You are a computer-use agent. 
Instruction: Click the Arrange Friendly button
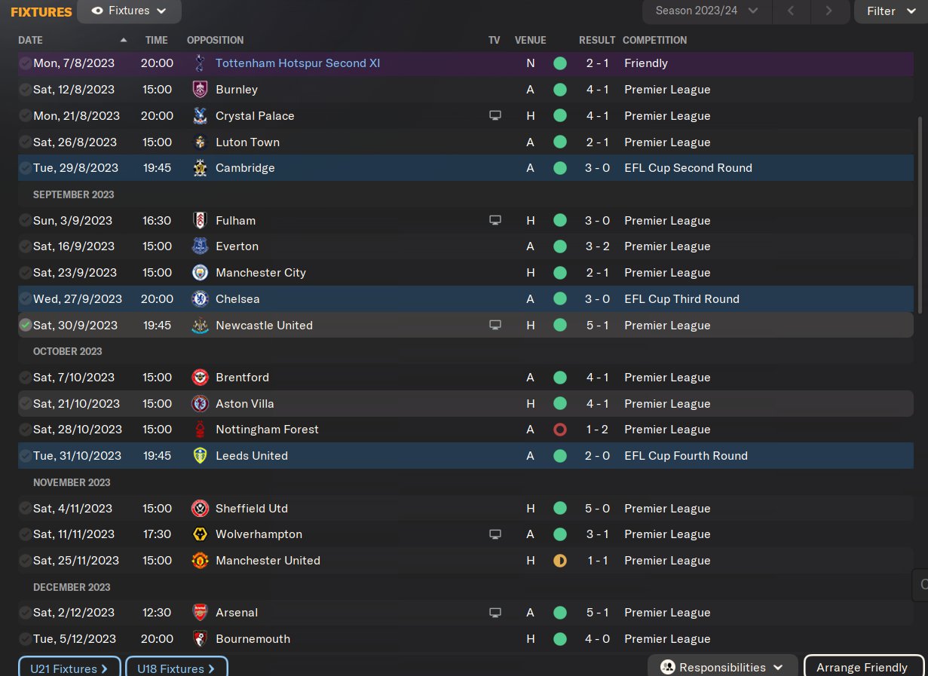(x=862, y=668)
